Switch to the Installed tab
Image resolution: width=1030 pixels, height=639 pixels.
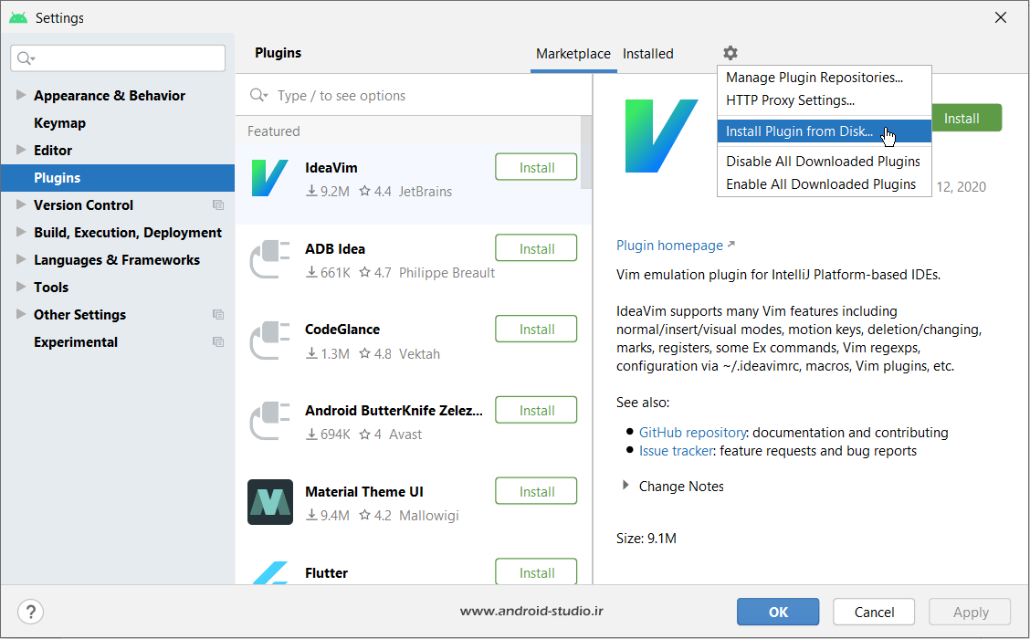(x=647, y=54)
